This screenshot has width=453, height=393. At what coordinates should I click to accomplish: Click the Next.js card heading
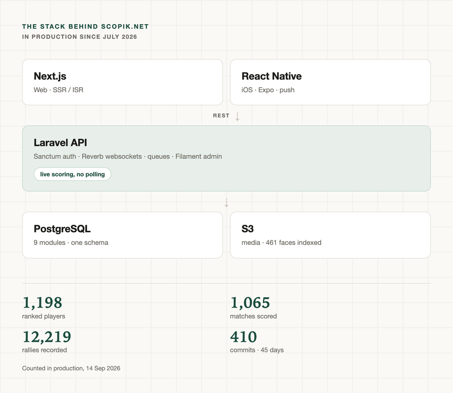(x=50, y=77)
